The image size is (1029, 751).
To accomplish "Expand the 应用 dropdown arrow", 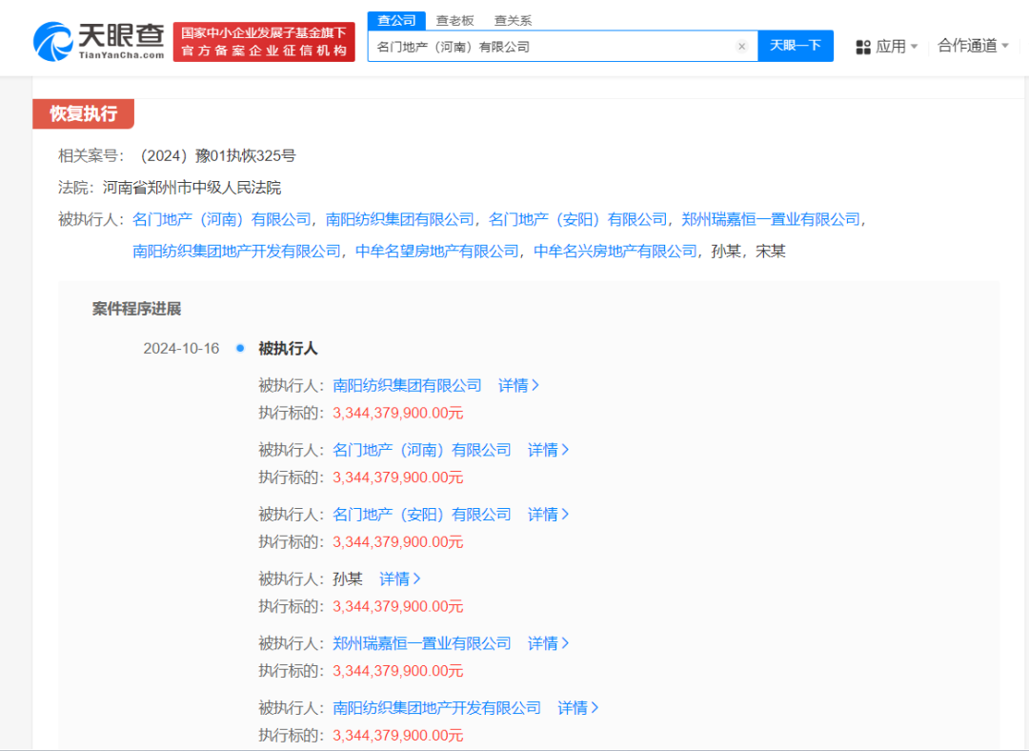I will coord(914,47).
